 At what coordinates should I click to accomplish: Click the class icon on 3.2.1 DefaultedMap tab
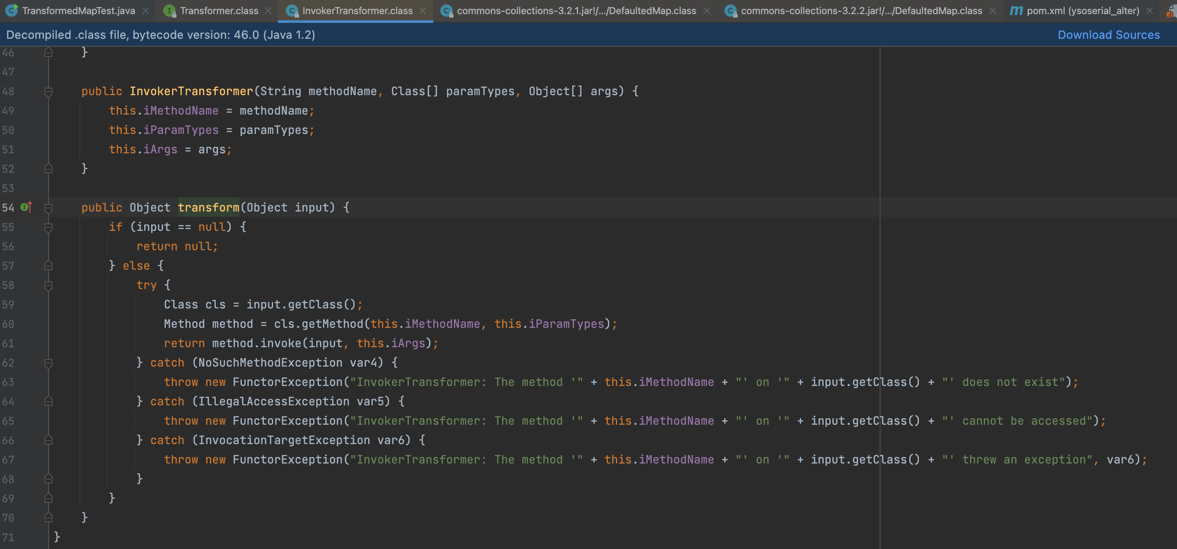click(447, 11)
